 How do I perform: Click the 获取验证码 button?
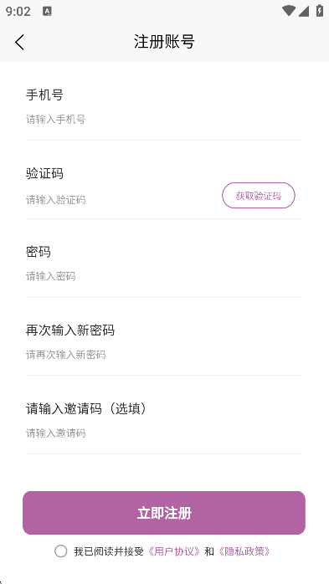click(259, 195)
